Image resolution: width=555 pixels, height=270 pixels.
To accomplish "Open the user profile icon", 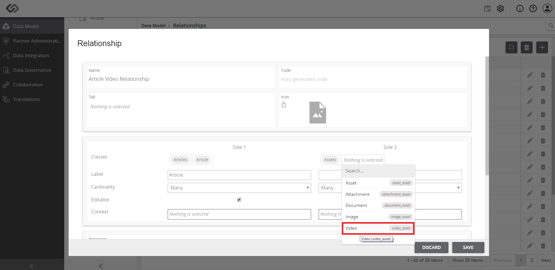I will pyautogui.click(x=547, y=8).
